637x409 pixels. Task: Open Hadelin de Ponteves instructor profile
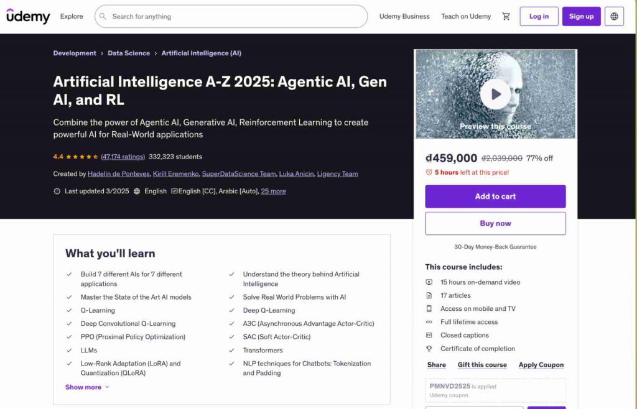(118, 174)
